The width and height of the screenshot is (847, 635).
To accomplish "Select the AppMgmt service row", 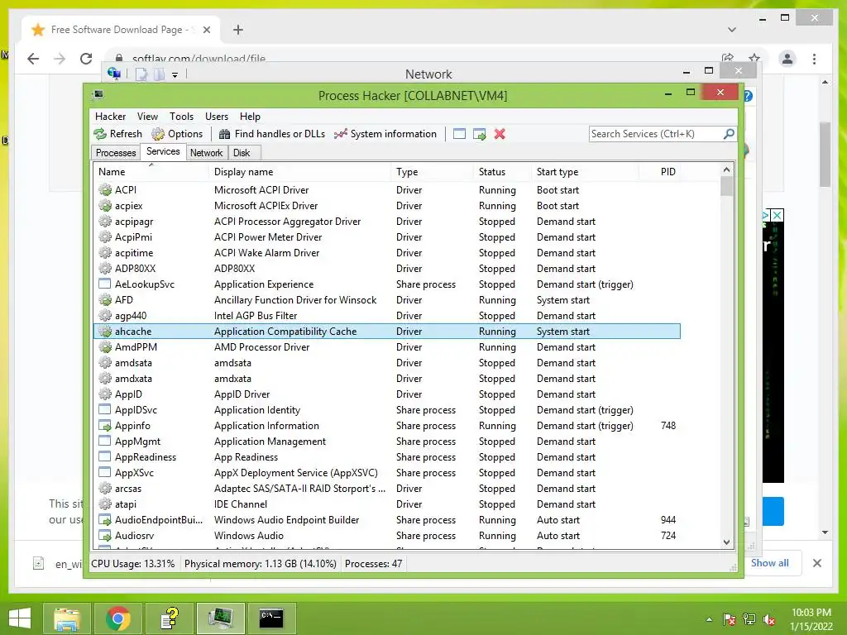I will (387, 442).
